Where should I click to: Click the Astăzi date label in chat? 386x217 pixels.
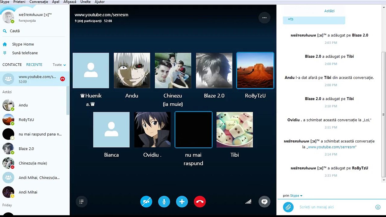[x=329, y=11]
